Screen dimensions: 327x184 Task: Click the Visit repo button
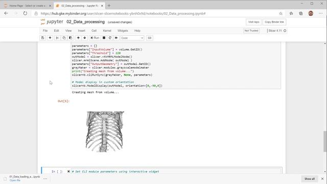click(253, 22)
